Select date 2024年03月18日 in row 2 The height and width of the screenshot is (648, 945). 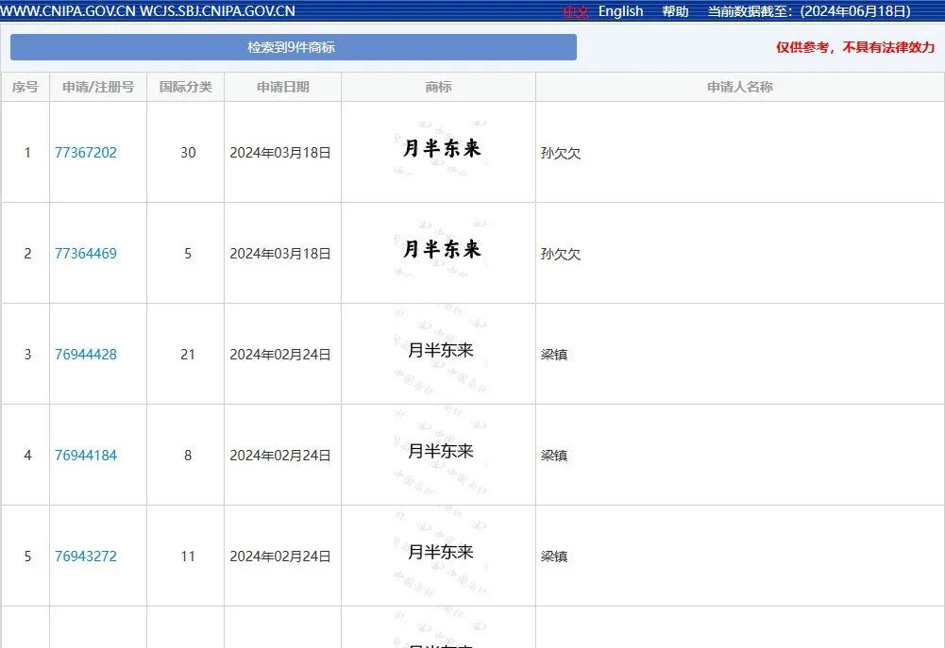click(280, 254)
